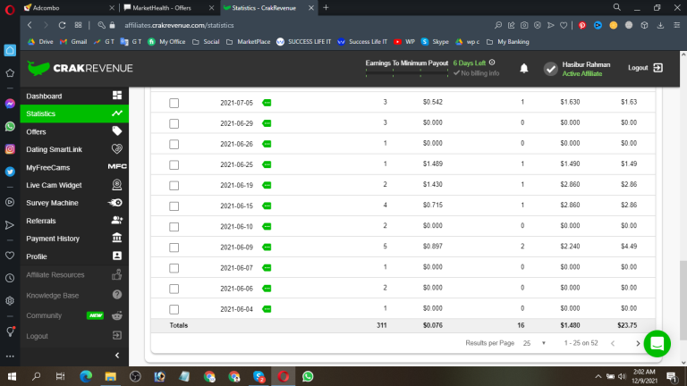Tick the checkbox for 2021-06-15 row
This screenshot has height=386, width=687.
(x=174, y=206)
